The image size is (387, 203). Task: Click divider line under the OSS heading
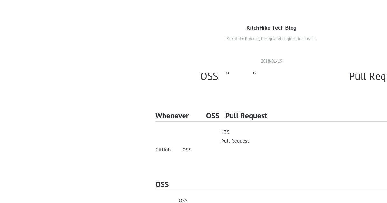click(x=271, y=190)
